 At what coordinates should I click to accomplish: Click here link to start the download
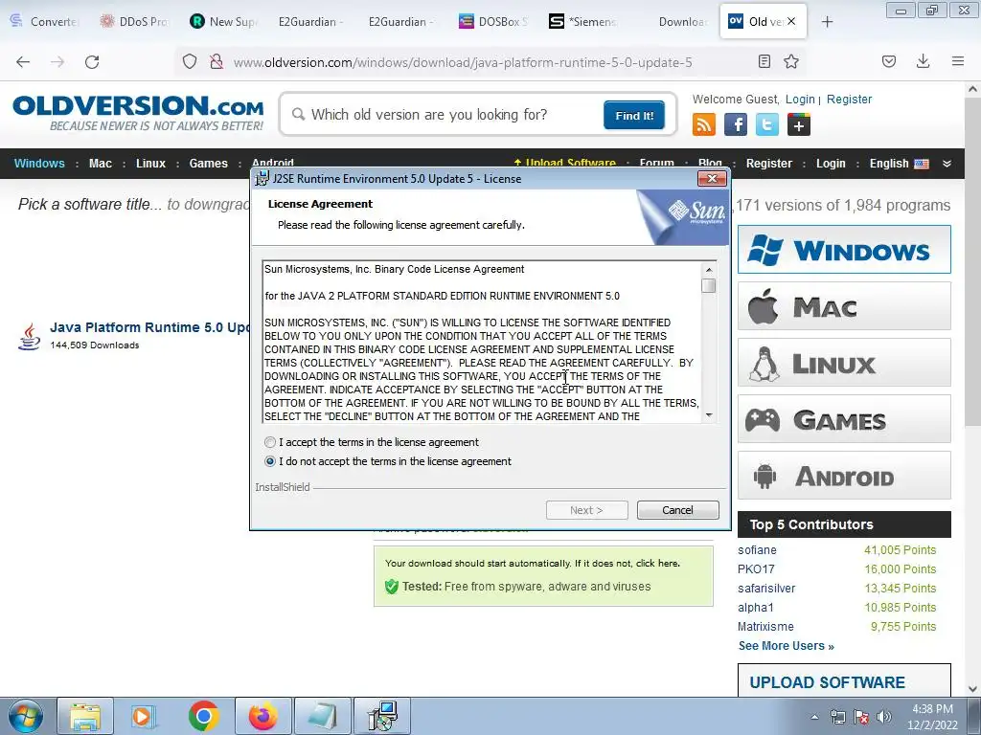tap(657, 563)
